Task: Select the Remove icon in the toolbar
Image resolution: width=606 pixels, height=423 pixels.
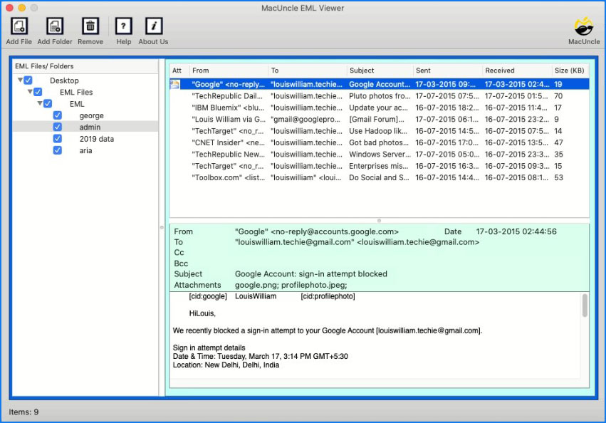Action: tap(90, 27)
